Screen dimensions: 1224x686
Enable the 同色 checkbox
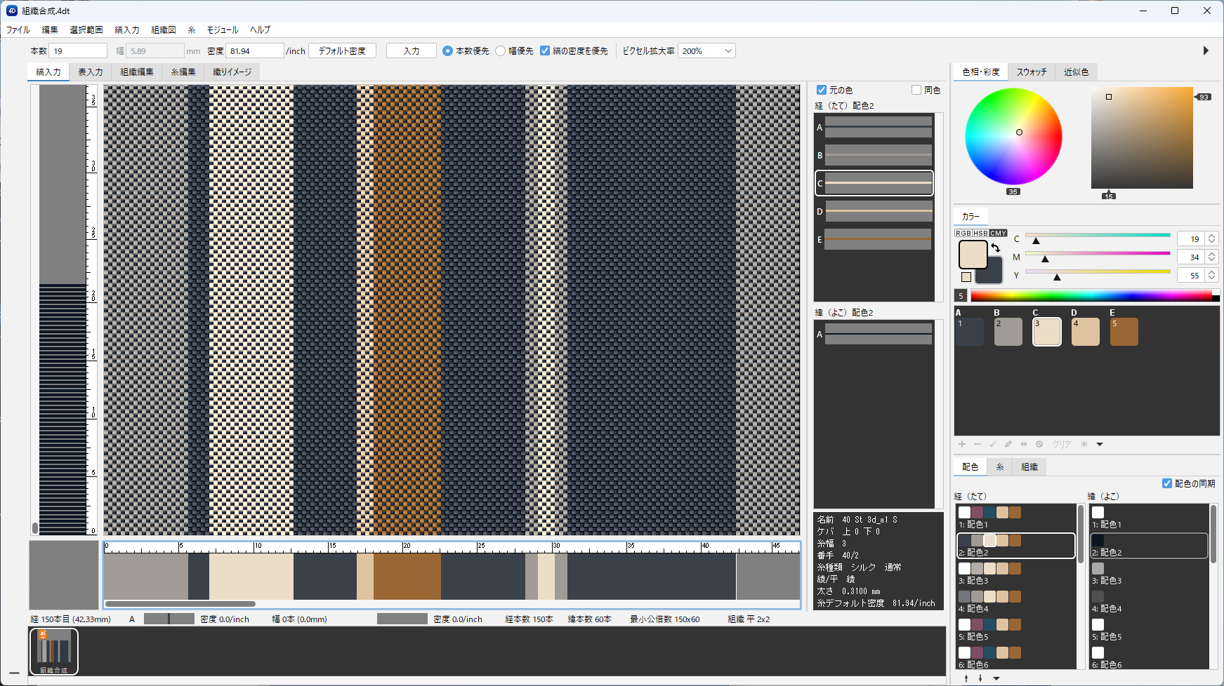click(916, 90)
